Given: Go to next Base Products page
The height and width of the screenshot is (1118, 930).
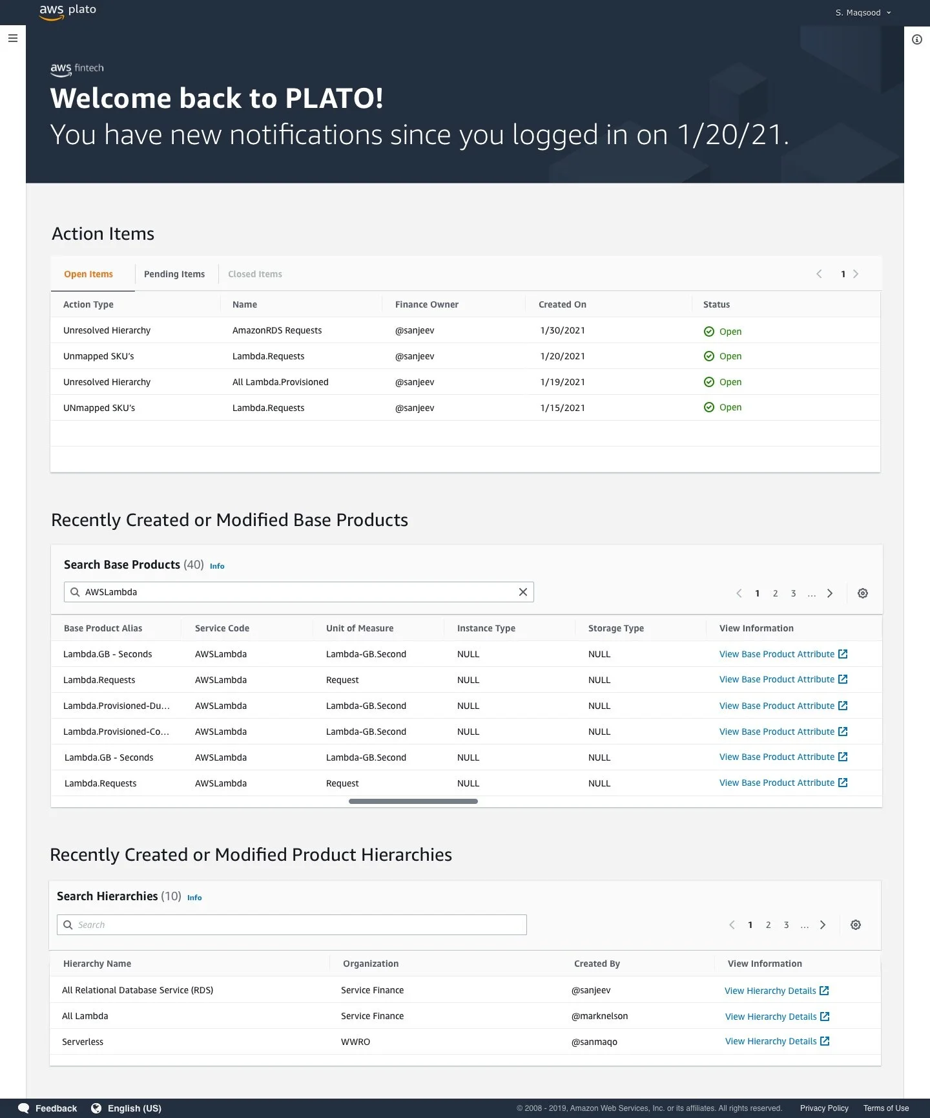Looking at the screenshot, I should pos(830,593).
